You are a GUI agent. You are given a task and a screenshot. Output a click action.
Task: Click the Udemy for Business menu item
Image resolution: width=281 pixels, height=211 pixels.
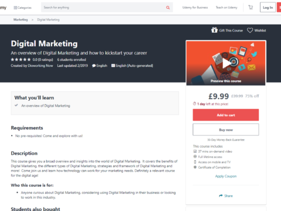(x=195, y=8)
